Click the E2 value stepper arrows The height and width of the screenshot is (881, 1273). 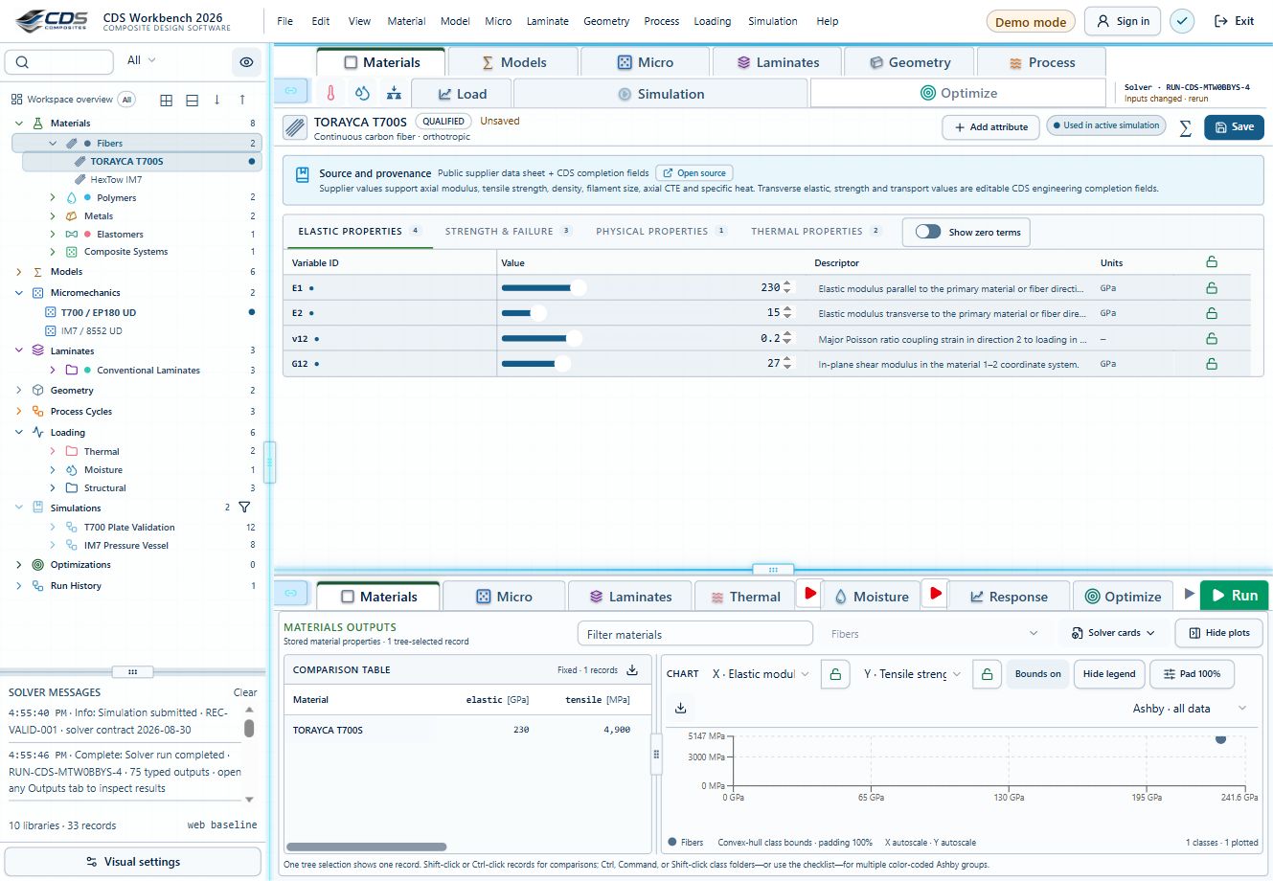pos(787,313)
